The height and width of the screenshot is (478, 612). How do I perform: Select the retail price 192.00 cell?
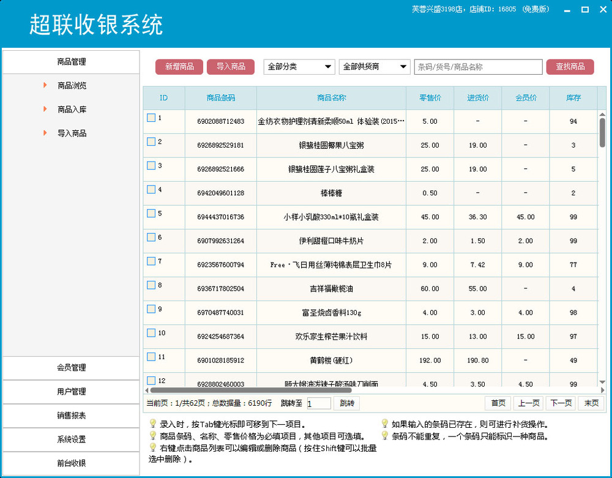point(430,360)
